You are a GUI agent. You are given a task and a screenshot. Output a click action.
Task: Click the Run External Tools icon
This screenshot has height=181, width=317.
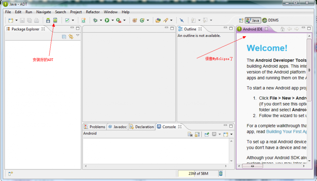point(119,20)
